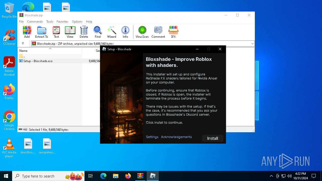Show archive Info
The width and height of the screenshot is (322, 181).
point(125,32)
